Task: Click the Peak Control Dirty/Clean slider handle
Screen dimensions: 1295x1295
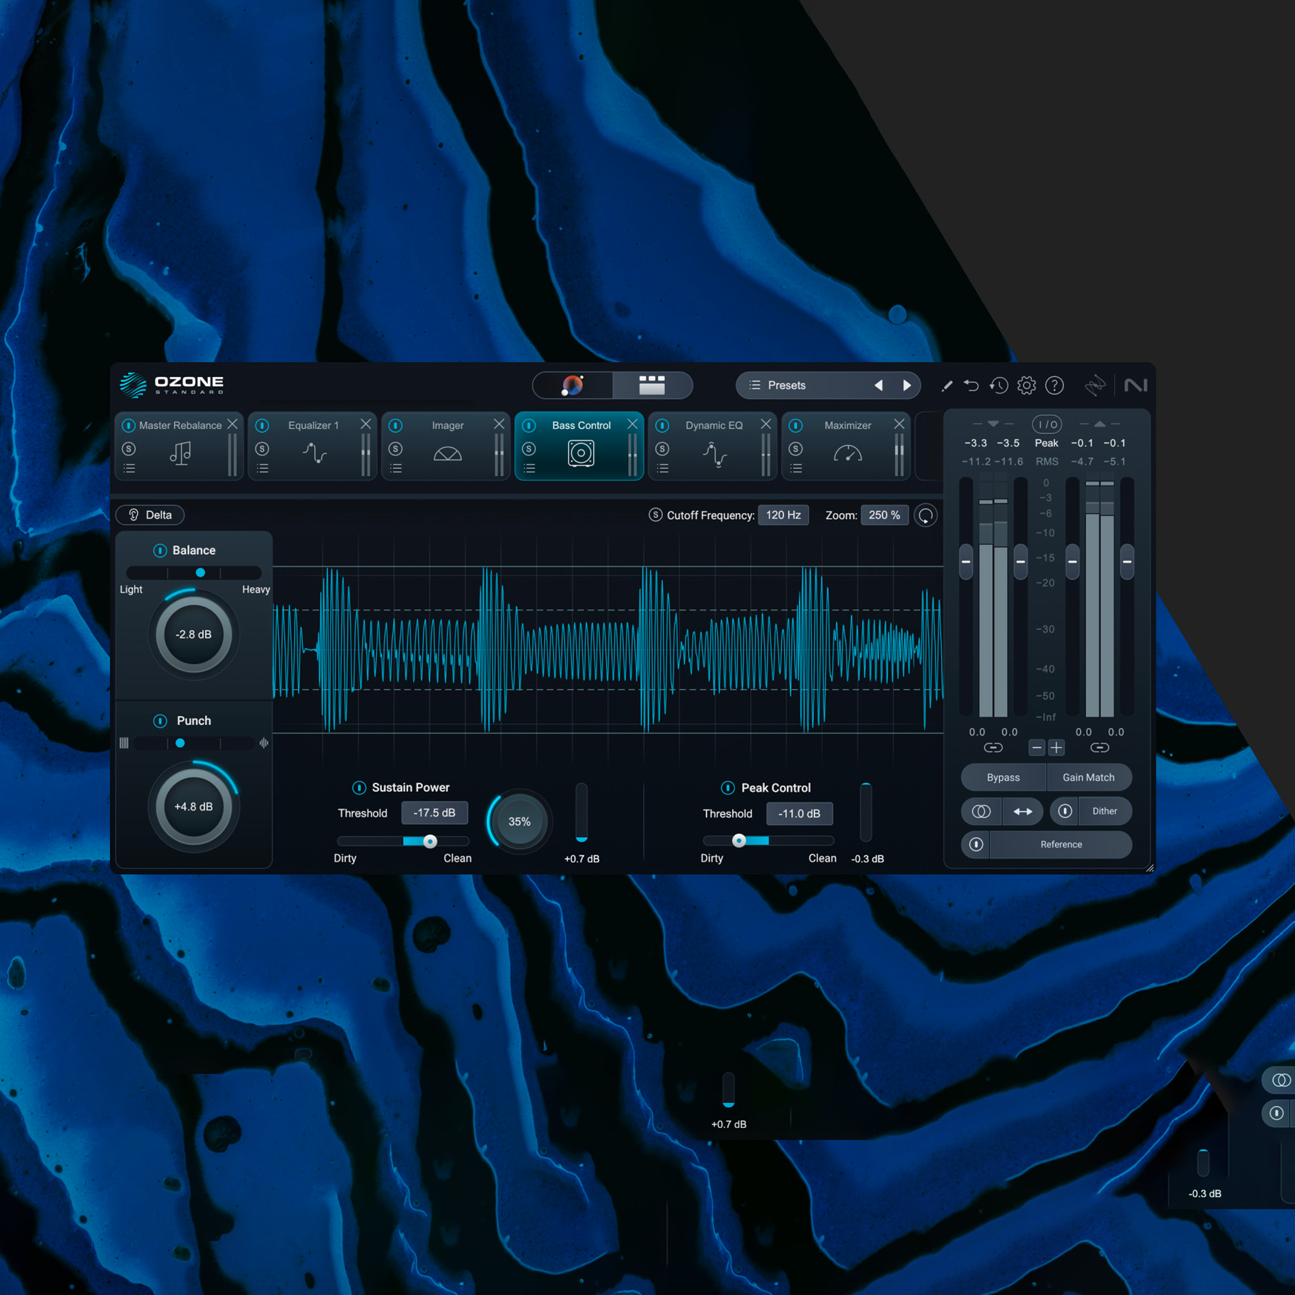Action: 739,840
